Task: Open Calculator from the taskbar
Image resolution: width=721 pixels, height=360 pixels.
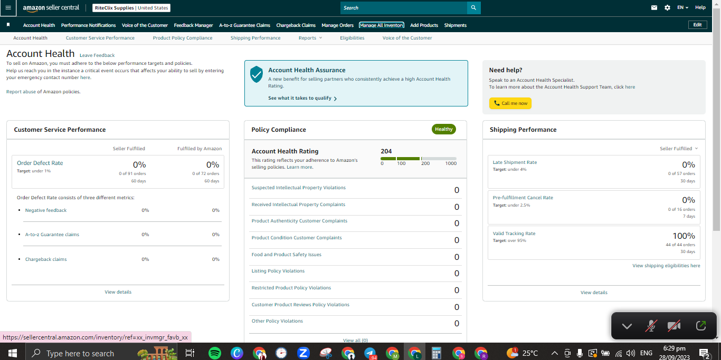Action: tap(436, 353)
